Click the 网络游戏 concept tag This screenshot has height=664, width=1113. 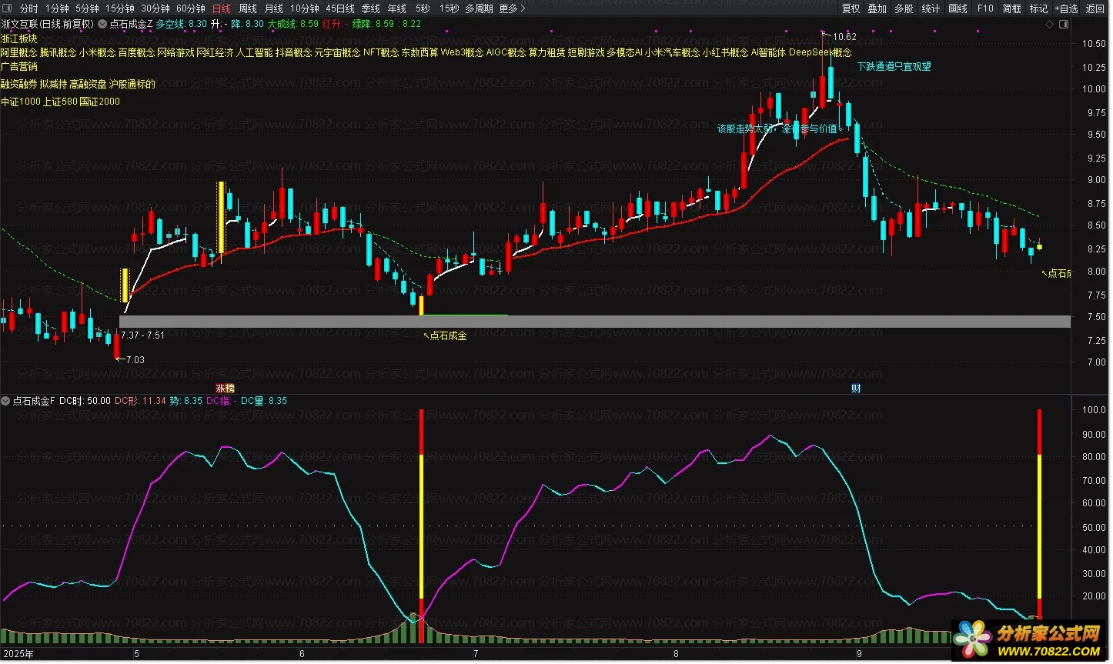[176, 52]
